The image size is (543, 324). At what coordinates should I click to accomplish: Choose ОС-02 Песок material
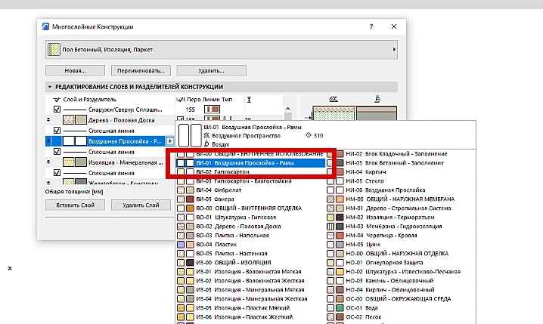401,316
